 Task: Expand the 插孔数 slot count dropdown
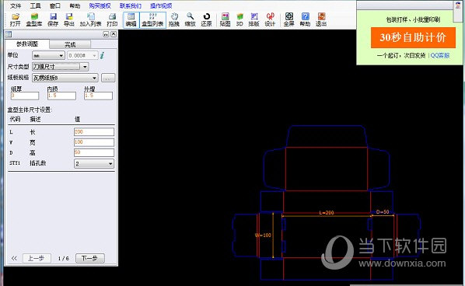pos(94,163)
